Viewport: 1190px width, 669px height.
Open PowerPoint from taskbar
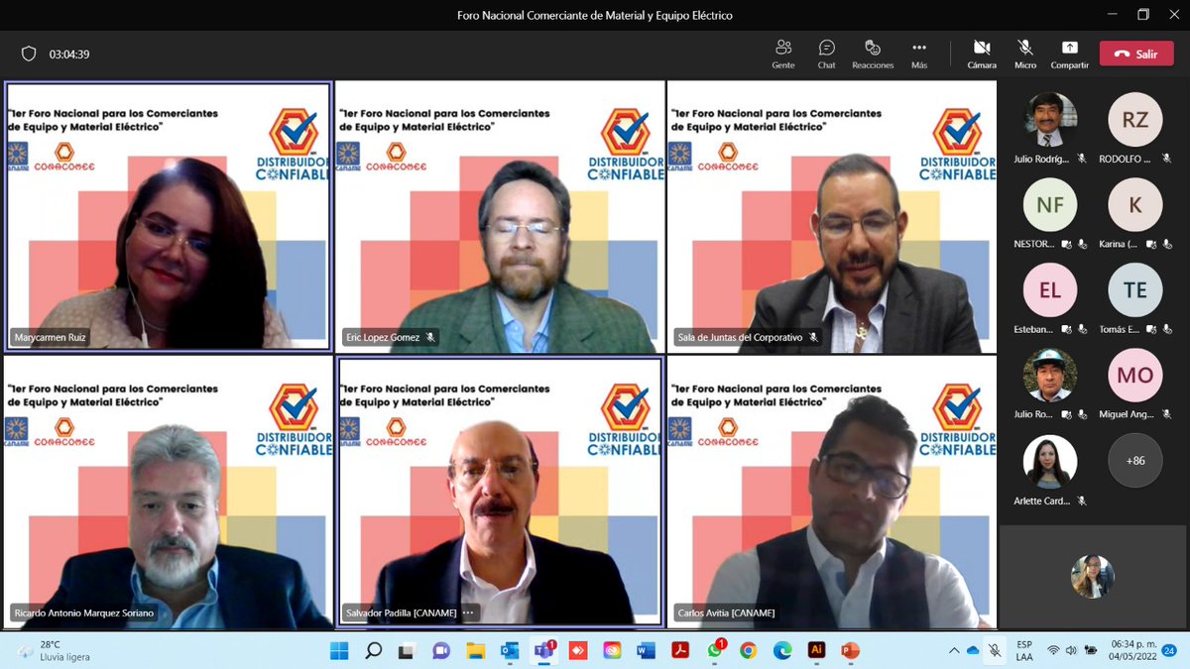[x=850, y=650]
